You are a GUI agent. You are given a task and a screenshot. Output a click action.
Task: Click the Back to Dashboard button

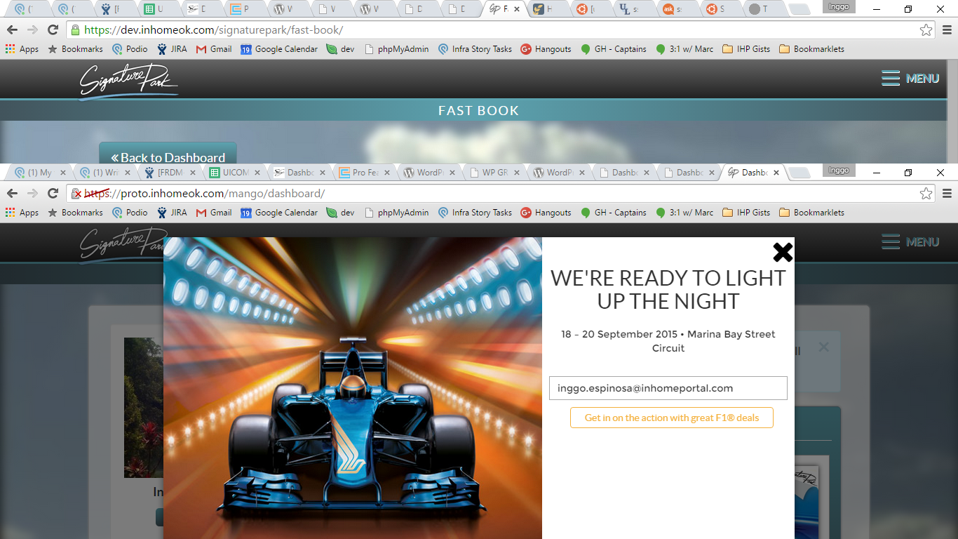(x=168, y=156)
